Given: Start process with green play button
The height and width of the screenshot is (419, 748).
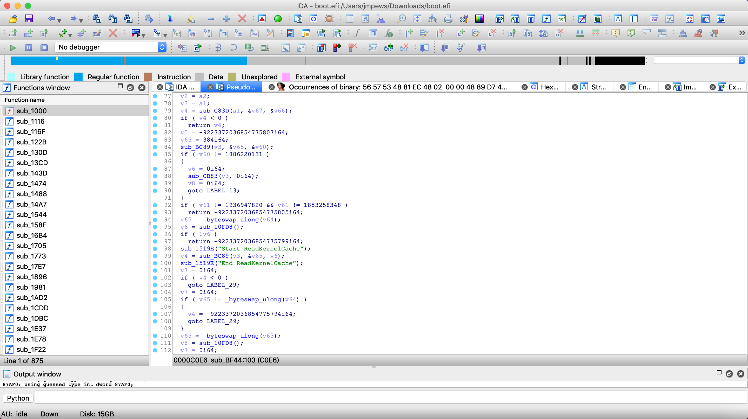Looking at the screenshot, I should coord(13,47).
